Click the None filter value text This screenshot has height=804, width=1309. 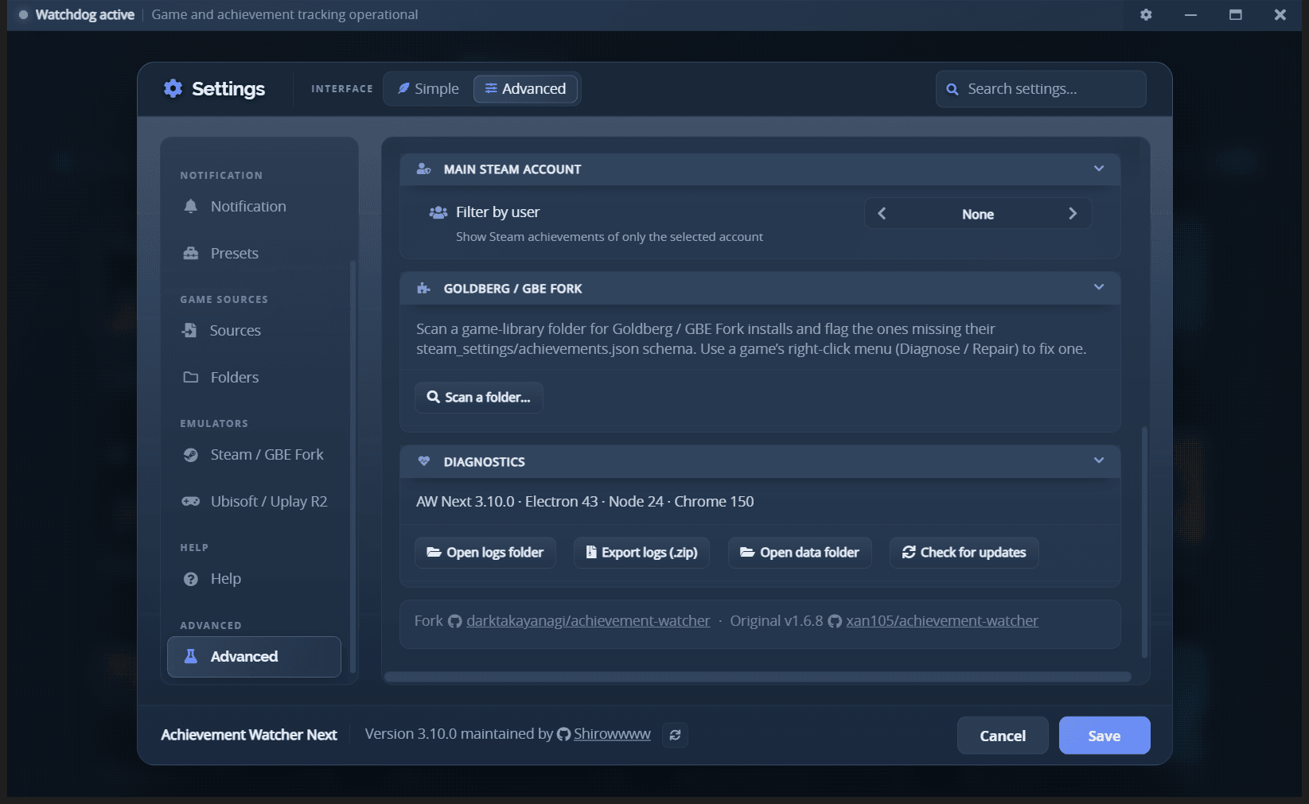(978, 214)
